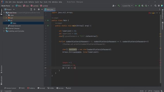164x92 pixels.
Task: Expand External Libraries node
Action: click(4, 28)
